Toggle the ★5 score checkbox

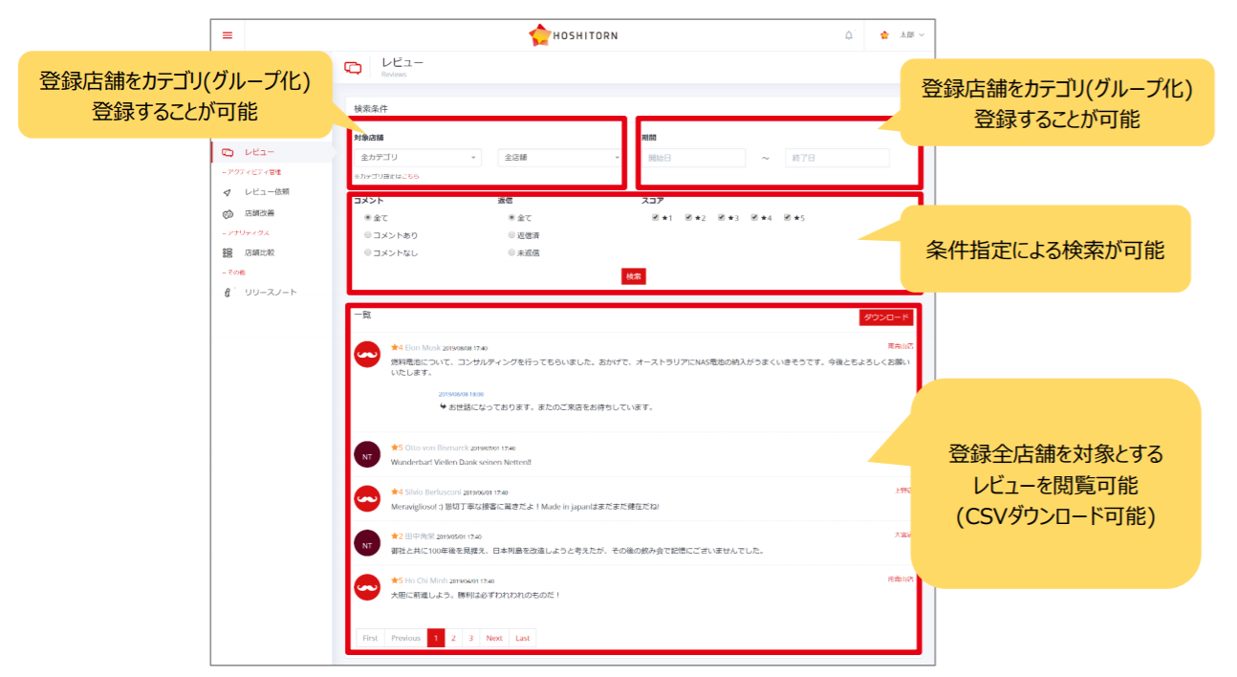(x=788, y=218)
